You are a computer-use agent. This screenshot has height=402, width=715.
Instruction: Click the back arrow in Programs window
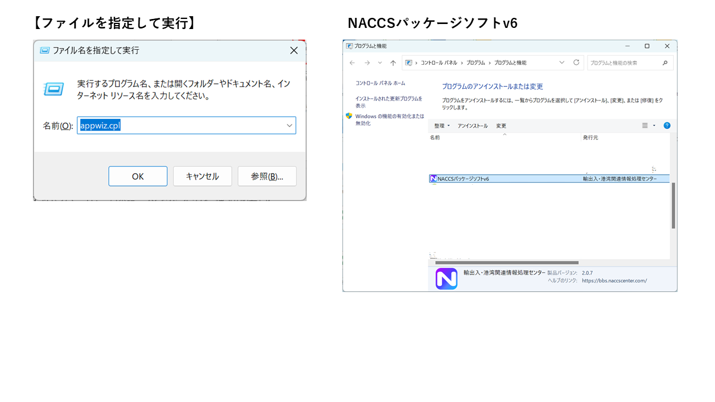pos(352,63)
